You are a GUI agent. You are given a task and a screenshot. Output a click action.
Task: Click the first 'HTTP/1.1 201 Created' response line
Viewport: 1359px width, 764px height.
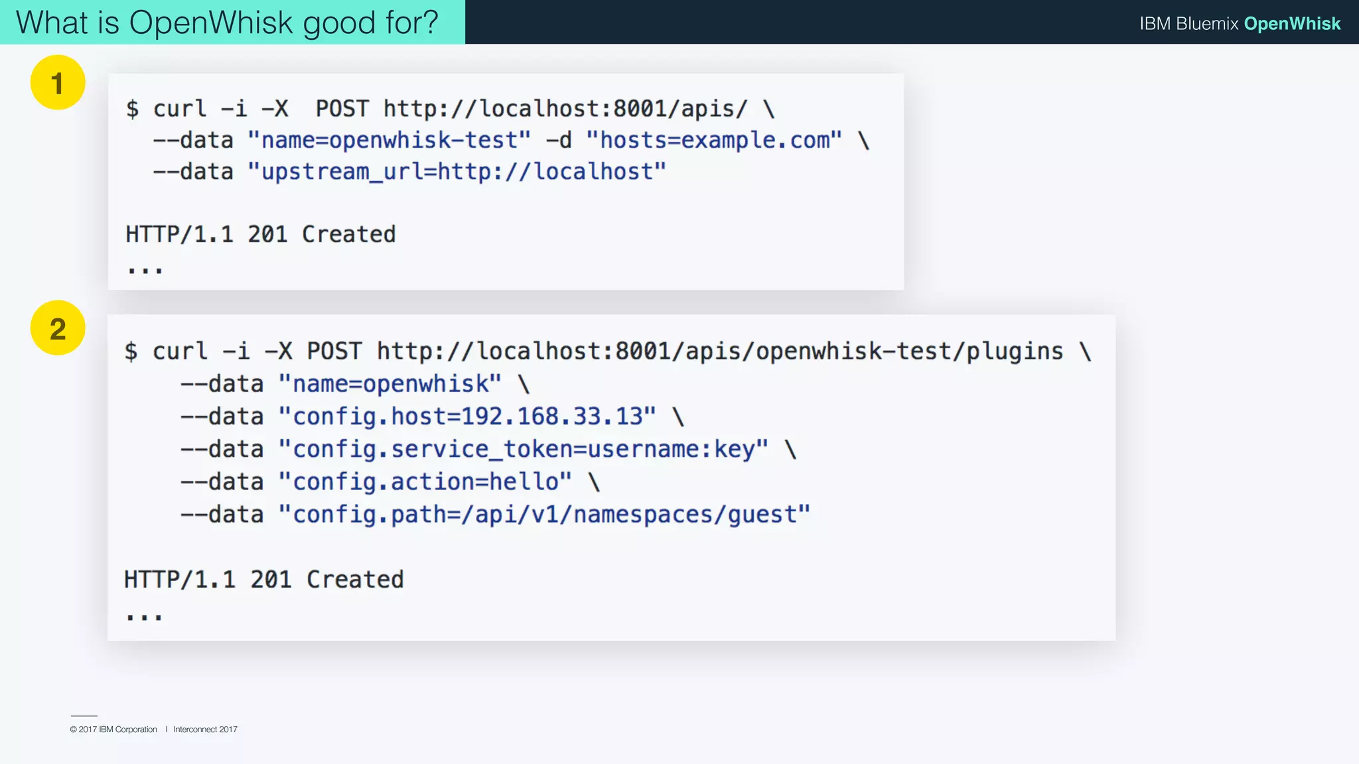261,234
